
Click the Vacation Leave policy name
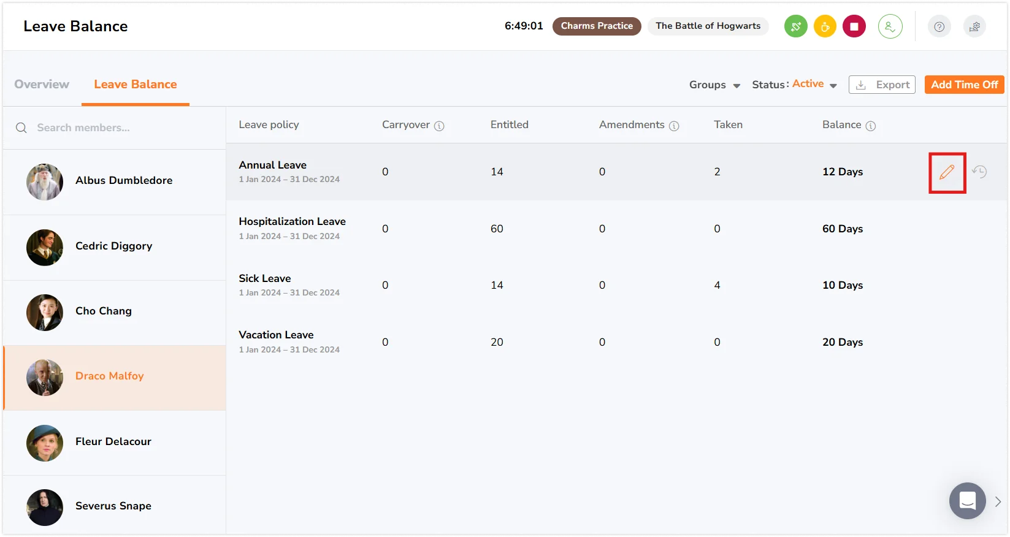276,335
